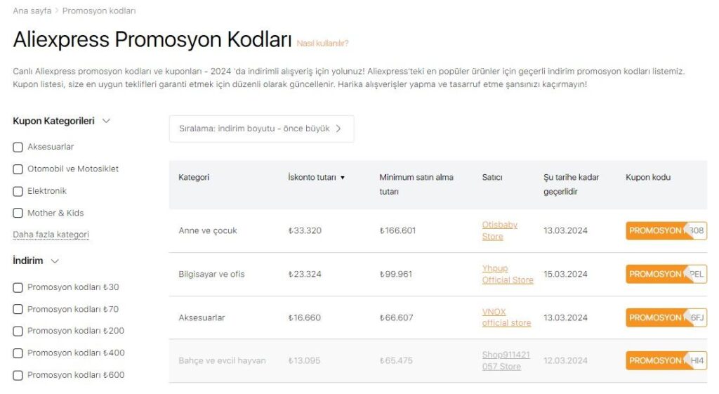The height and width of the screenshot is (394, 719).
Task: Open the Sıralama sort dropdown
Action: (x=261, y=129)
